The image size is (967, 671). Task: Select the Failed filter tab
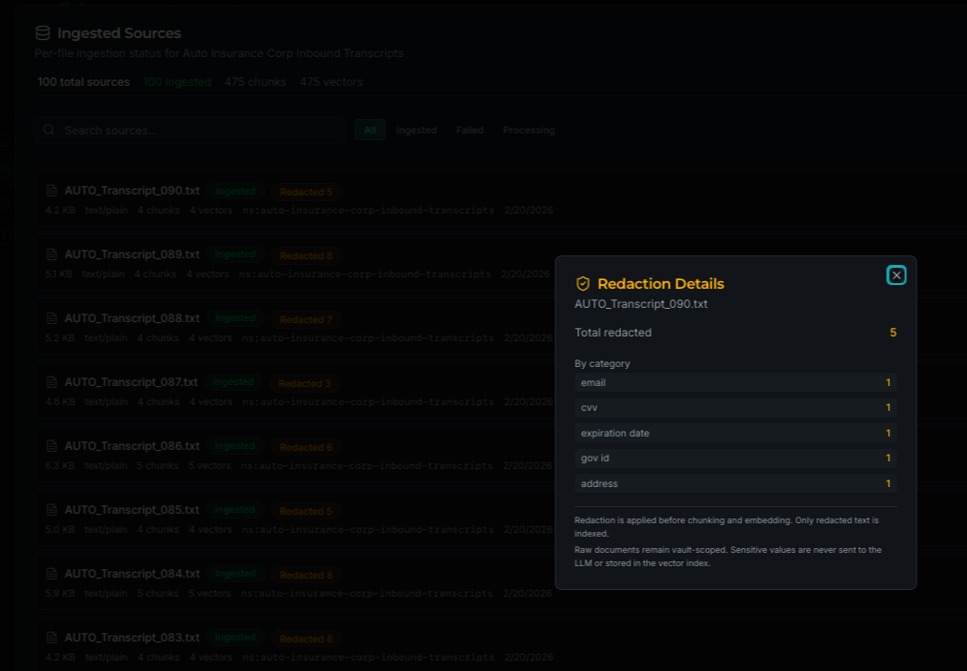470,130
